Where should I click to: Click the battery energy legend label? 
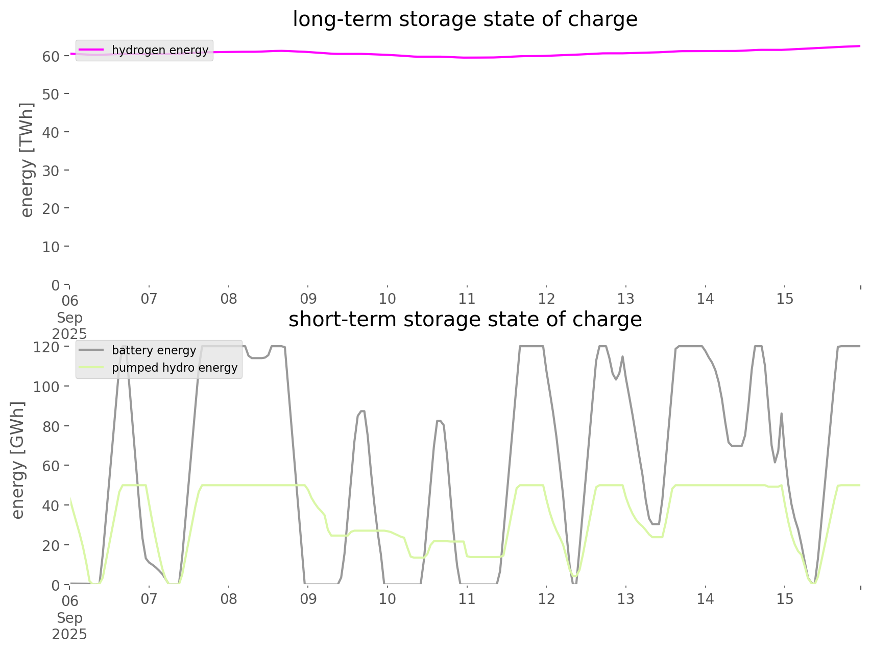click(x=154, y=350)
